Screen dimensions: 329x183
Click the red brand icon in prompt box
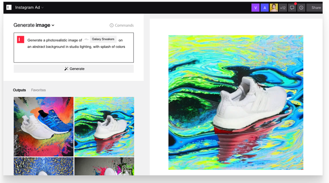[x=21, y=39]
